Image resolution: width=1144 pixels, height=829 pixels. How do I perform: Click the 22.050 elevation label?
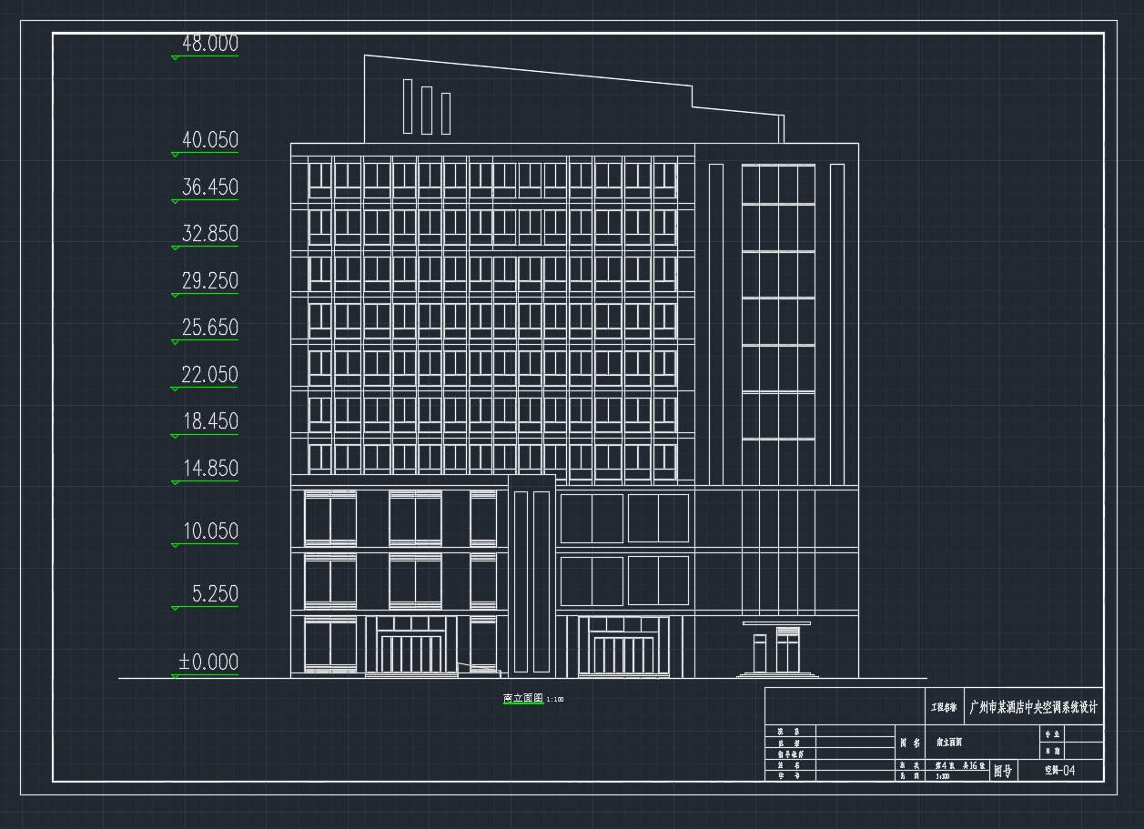pyautogui.click(x=209, y=375)
